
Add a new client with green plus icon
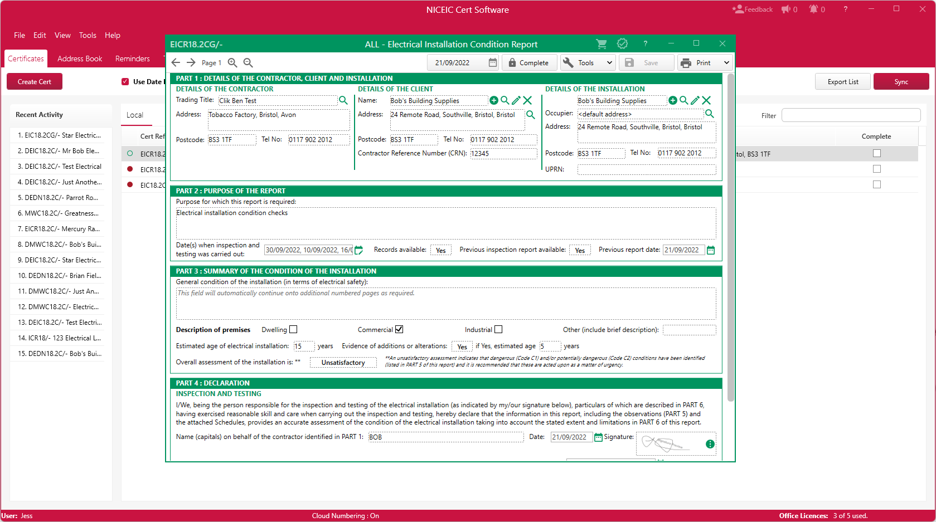pos(493,100)
